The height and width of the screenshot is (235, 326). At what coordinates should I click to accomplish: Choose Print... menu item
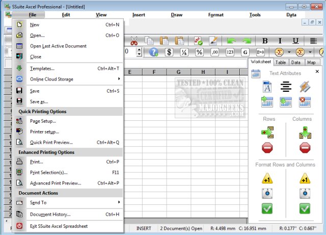(x=69, y=162)
